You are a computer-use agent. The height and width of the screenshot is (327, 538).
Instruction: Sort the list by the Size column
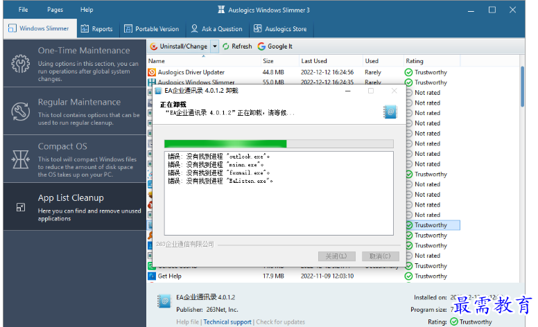268,61
